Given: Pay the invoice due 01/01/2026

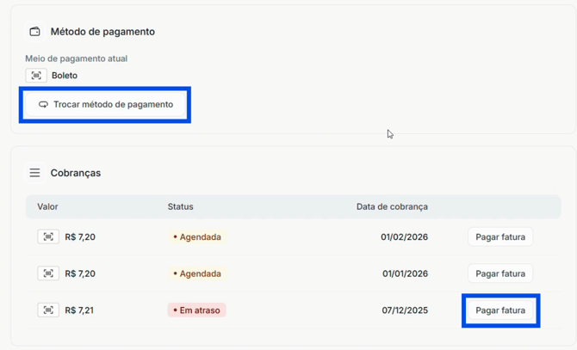Looking at the screenshot, I should click(499, 273).
